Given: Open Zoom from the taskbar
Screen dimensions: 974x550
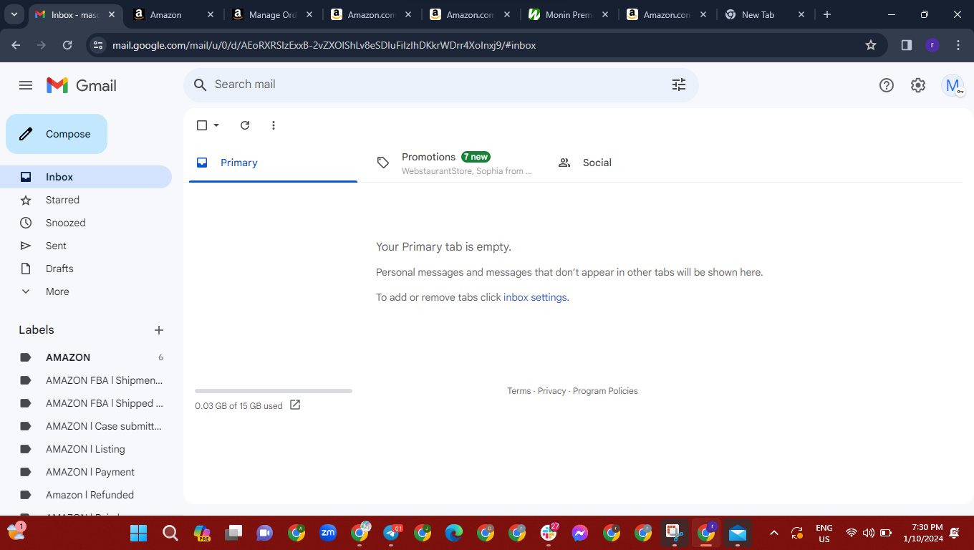Looking at the screenshot, I should 328,533.
